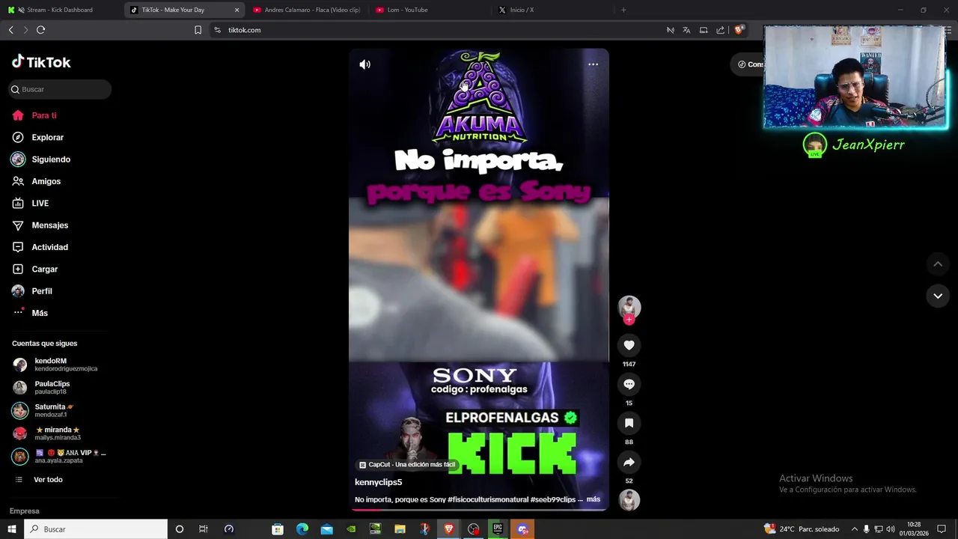The width and height of the screenshot is (958, 539).
Task: Open Microsoft Store from the taskbar
Action: point(278,529)
